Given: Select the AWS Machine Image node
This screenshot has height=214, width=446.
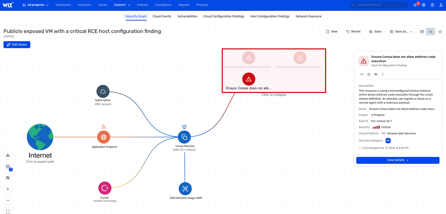Looking at the screenshot, I should [x=185, y=189].
